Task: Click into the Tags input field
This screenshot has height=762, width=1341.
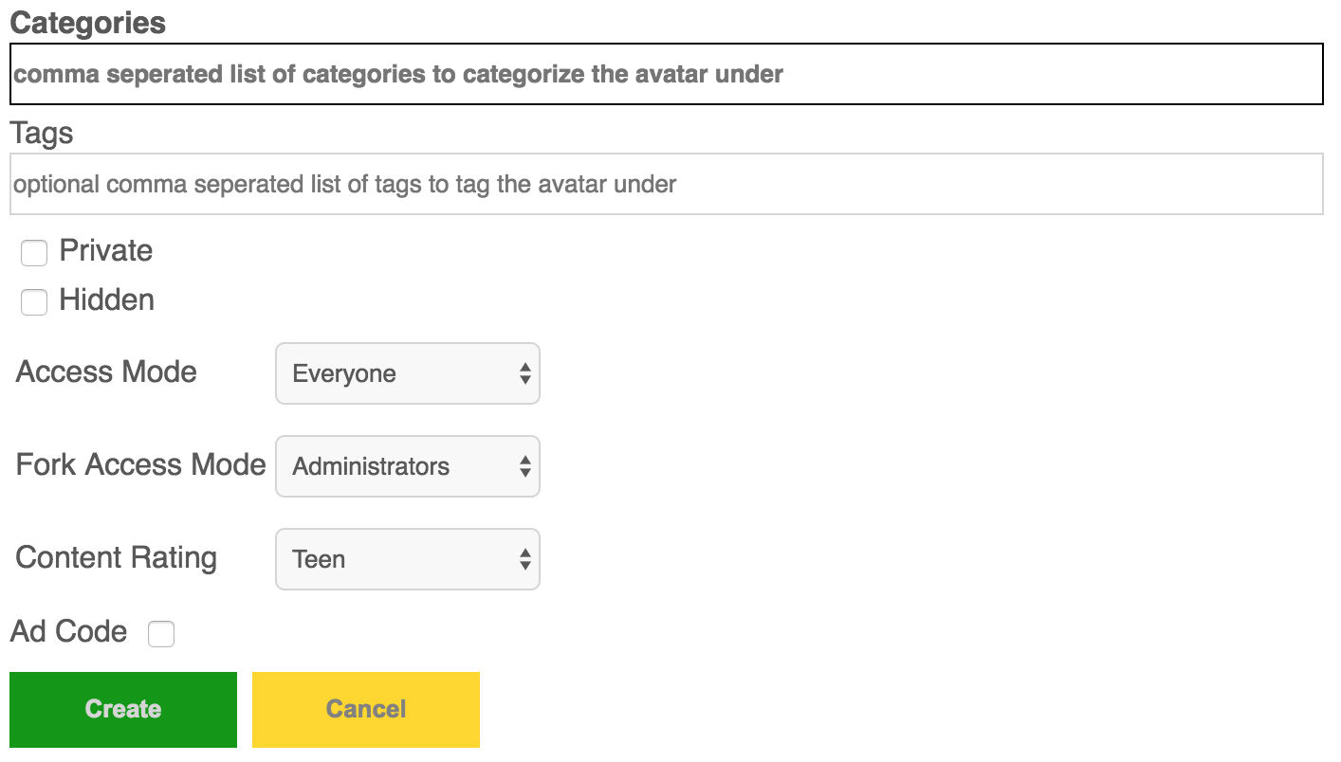Action: [667, 184]
